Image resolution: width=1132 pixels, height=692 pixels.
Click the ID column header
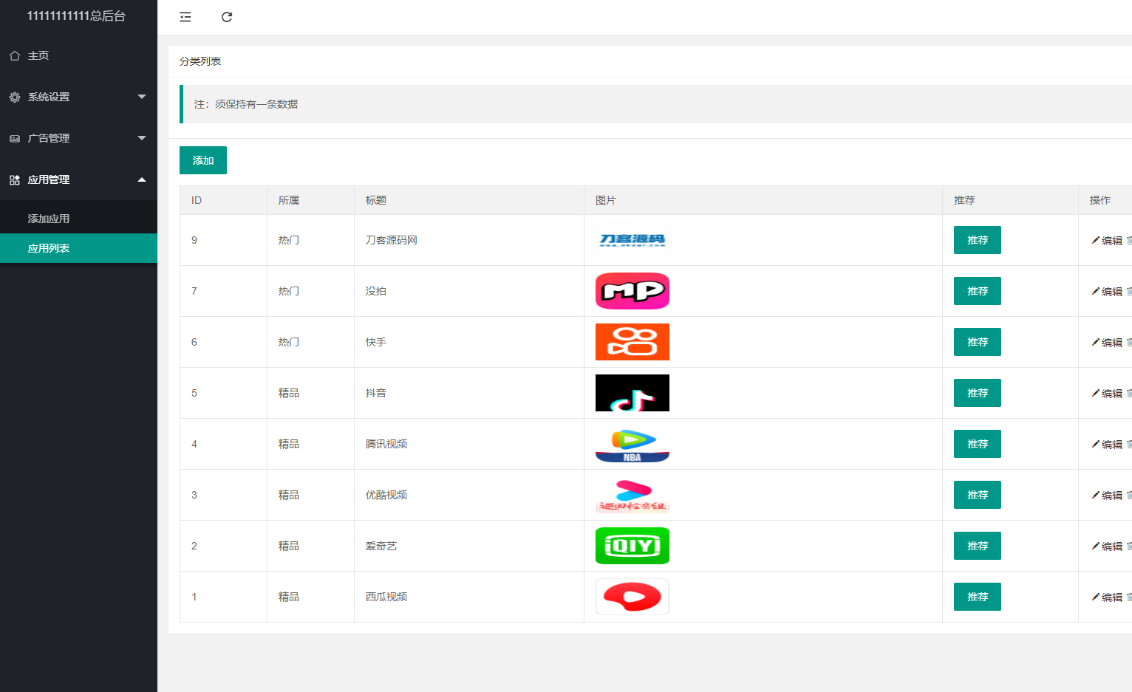click(197, 200)
